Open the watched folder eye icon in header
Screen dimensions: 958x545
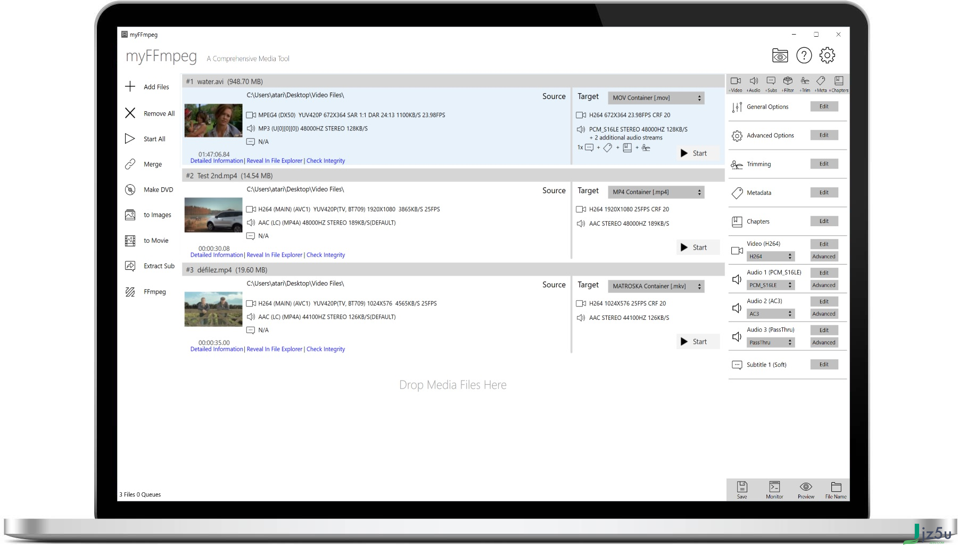pyautogui.click(x=780, y=55)
